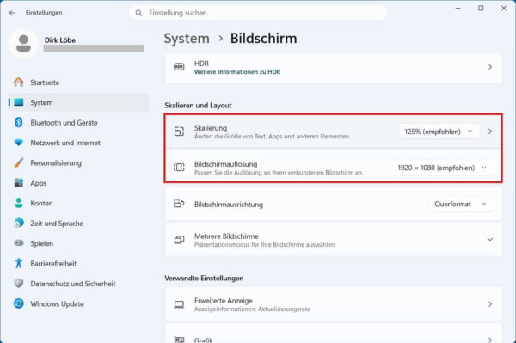This screenshot has width=516, height=343.
Task: Click the search magnifier icon
Action: 138,13
